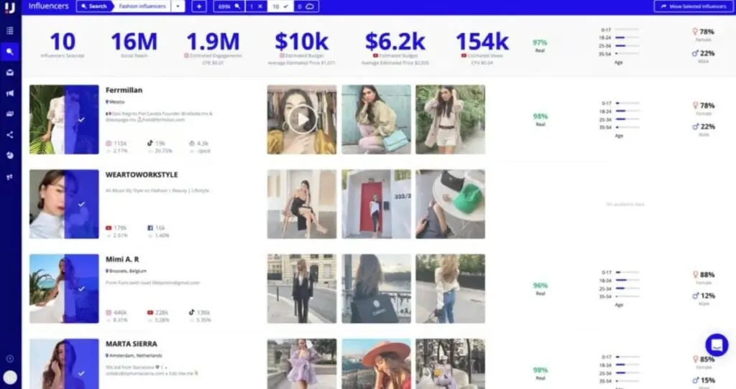Screen dimensions: 736x389
Task: Play Ferrmillan's video post thumbnail
Action: (302, 120)
